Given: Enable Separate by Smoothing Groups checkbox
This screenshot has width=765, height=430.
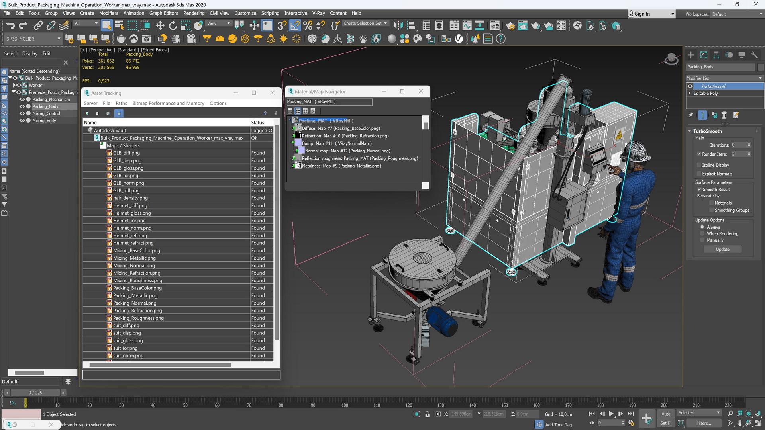Looking at the screenshot, I should tap(711, 210).
